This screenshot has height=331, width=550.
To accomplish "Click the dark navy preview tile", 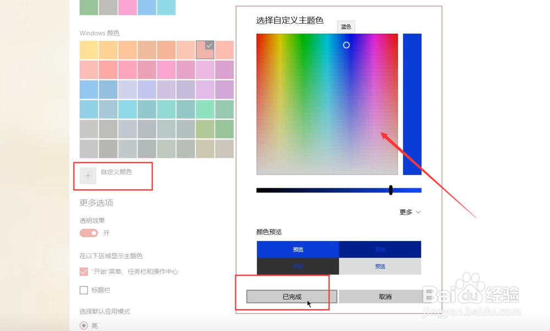I will tap(380, 249).
